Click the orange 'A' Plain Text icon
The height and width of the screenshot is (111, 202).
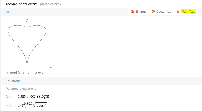pos(178,12)
